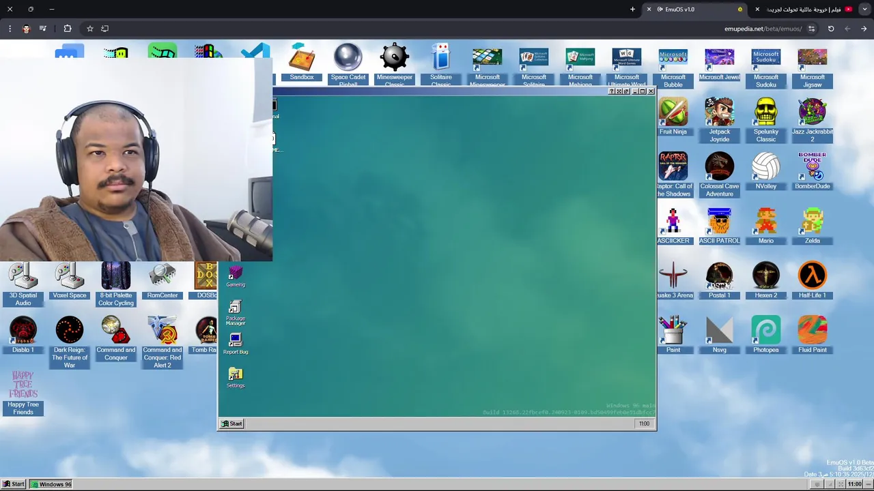
Task: Launch Microsoft Jewel
Action: pyautogui.click(x=720, y=64)
